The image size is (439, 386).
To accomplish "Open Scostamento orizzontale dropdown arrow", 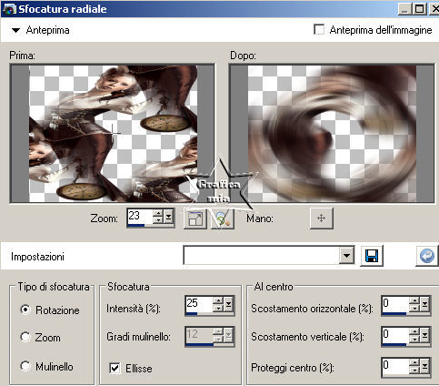I will click(x=424, y=304).
